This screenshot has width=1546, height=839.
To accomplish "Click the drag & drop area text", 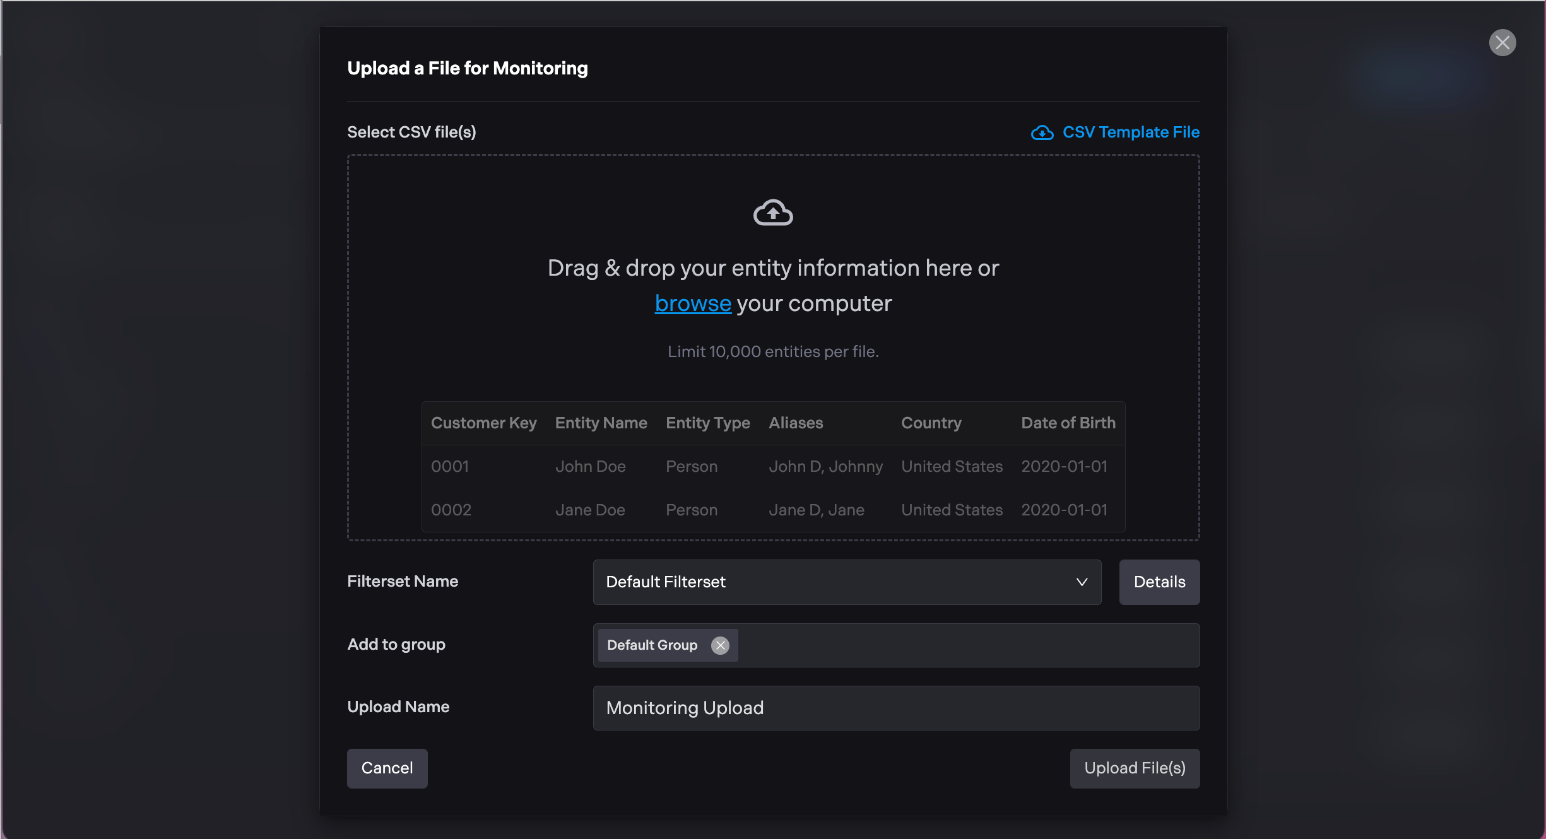I will tap(772, 268).
